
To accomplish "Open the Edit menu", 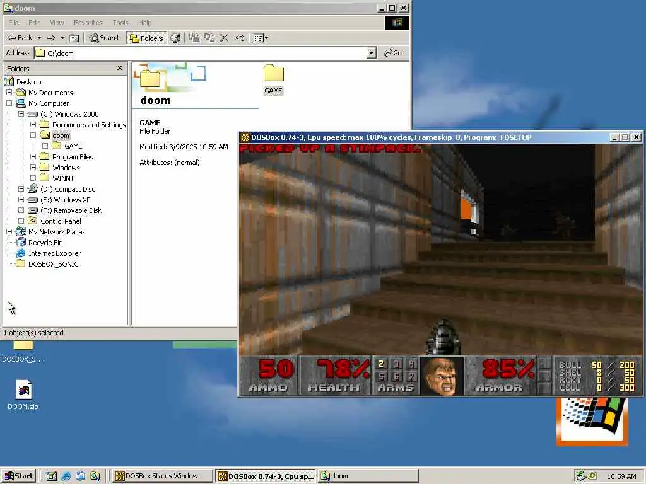I will tap(34, 23).
